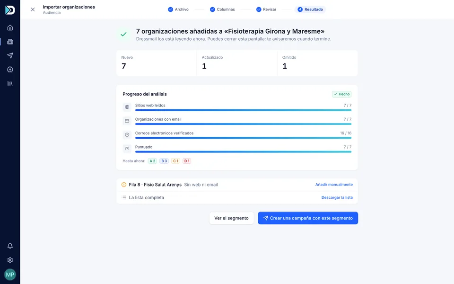Click Añadir manualmente link

tap(334, 185)
